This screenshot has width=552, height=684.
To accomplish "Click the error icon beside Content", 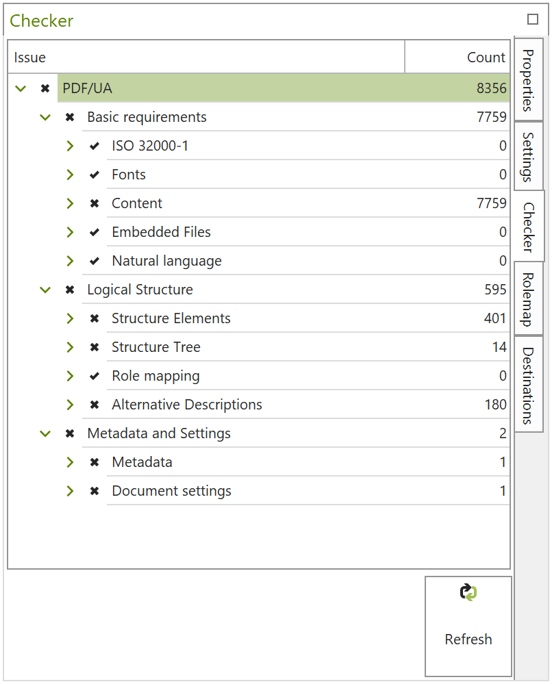I will (x=94, y=203).
